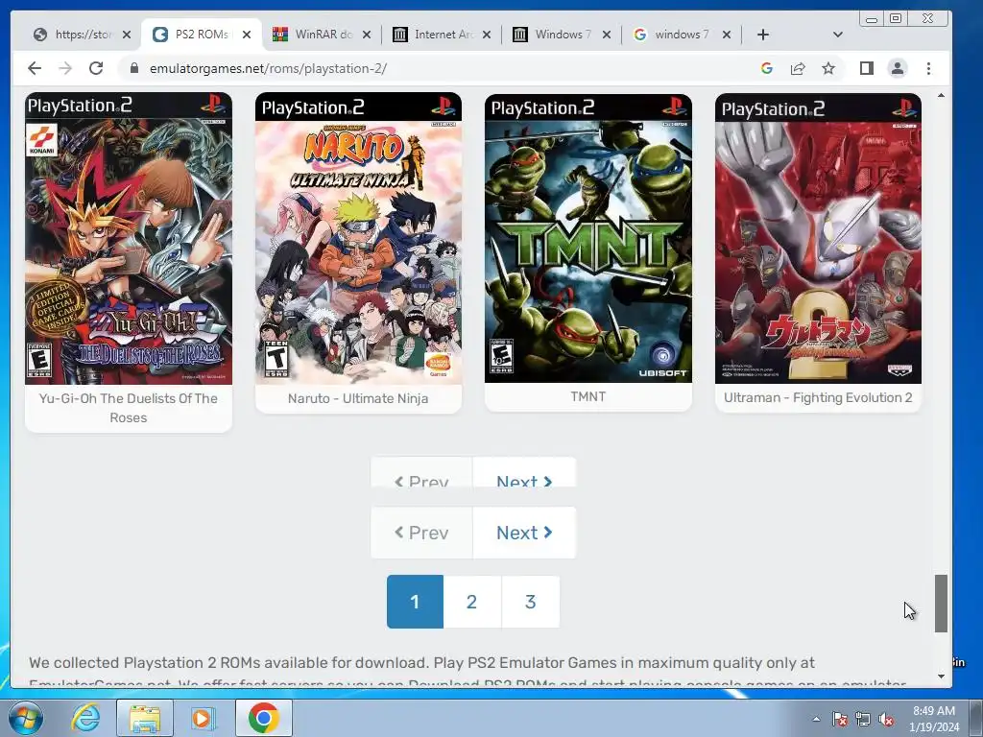
Task: Close the windows 7 Google search tab
Action: point(727,35)
